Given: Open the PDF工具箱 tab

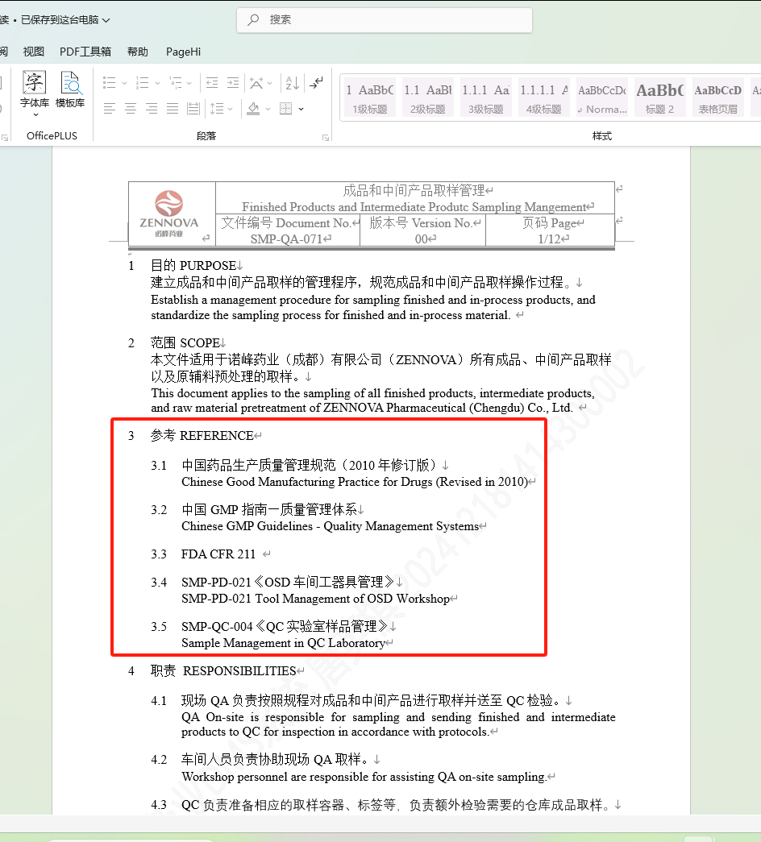Looking at the screenshot, I should coord(85,52).
